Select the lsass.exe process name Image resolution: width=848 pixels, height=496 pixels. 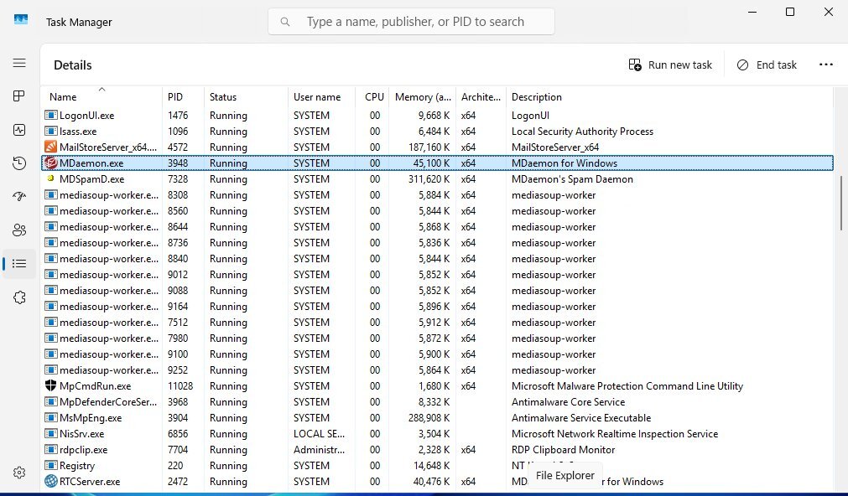[x=78, y=132]
